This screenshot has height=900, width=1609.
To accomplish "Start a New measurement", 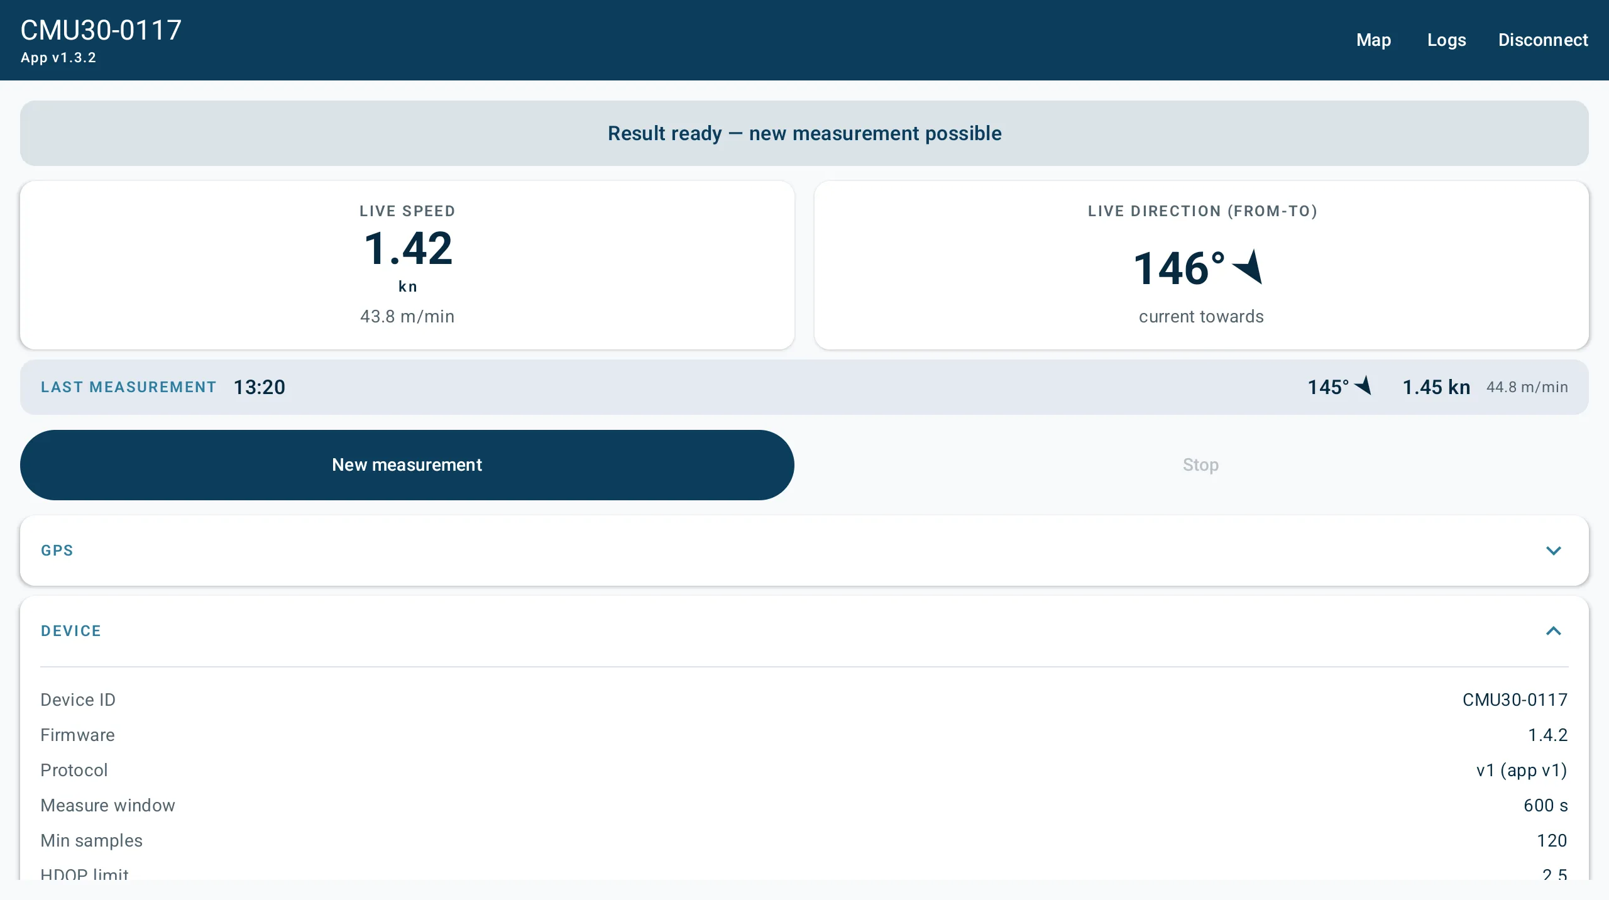I will [407, 465].
